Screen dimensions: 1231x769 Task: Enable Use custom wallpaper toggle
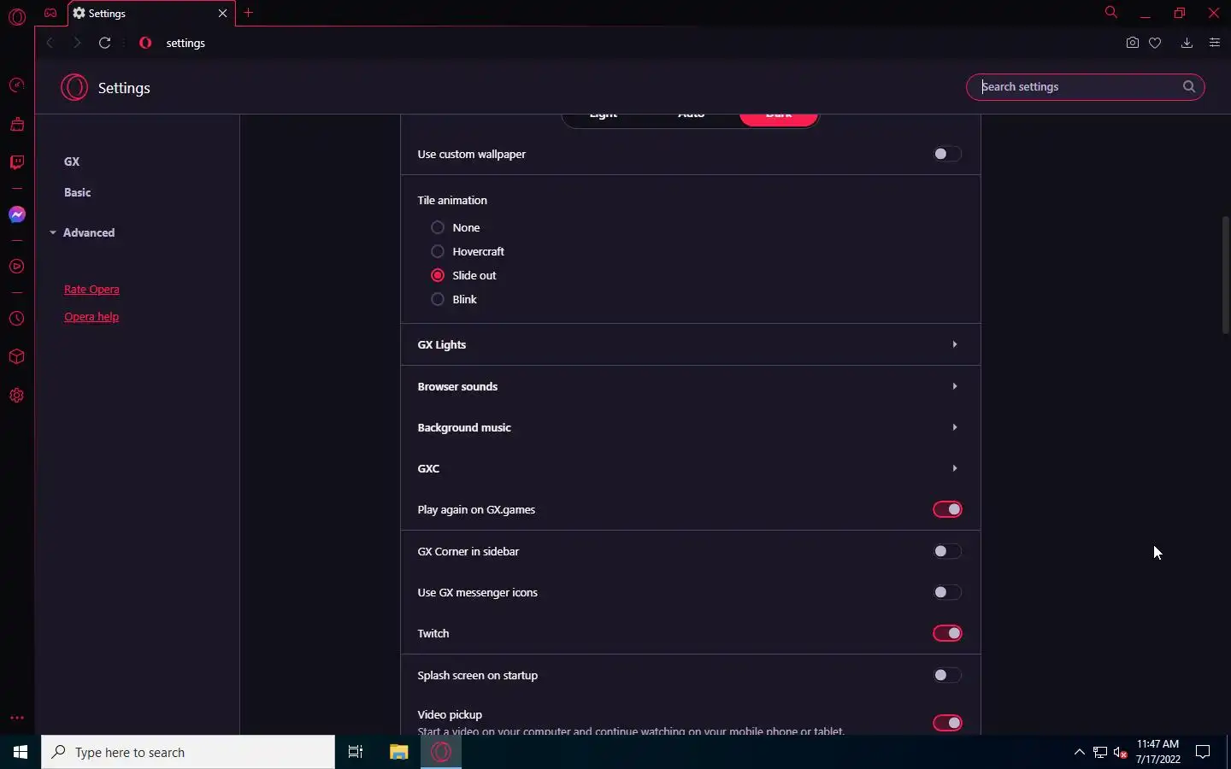(947, 154)
